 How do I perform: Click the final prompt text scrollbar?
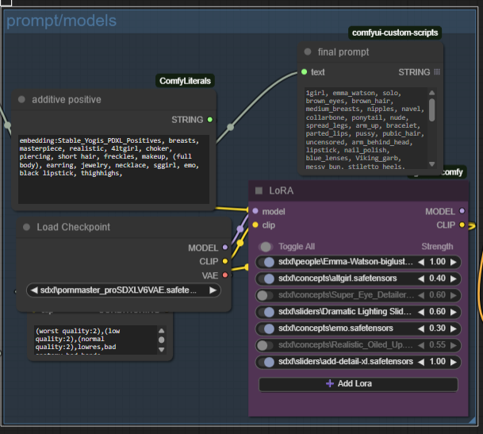[x=431, y=109]
